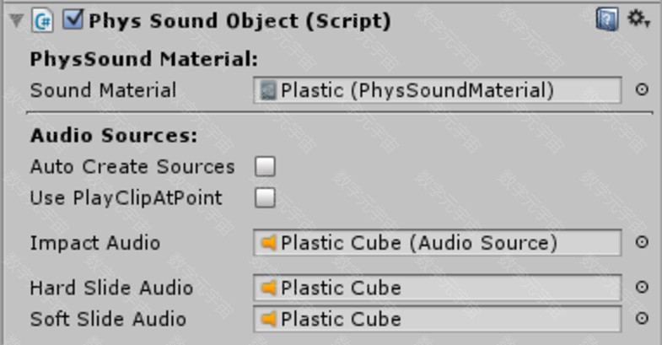Click the Sound Material Plastic object field

438,90
